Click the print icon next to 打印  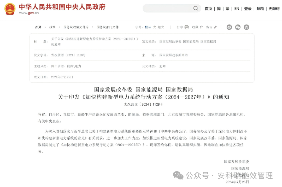[x=186, y=27]
